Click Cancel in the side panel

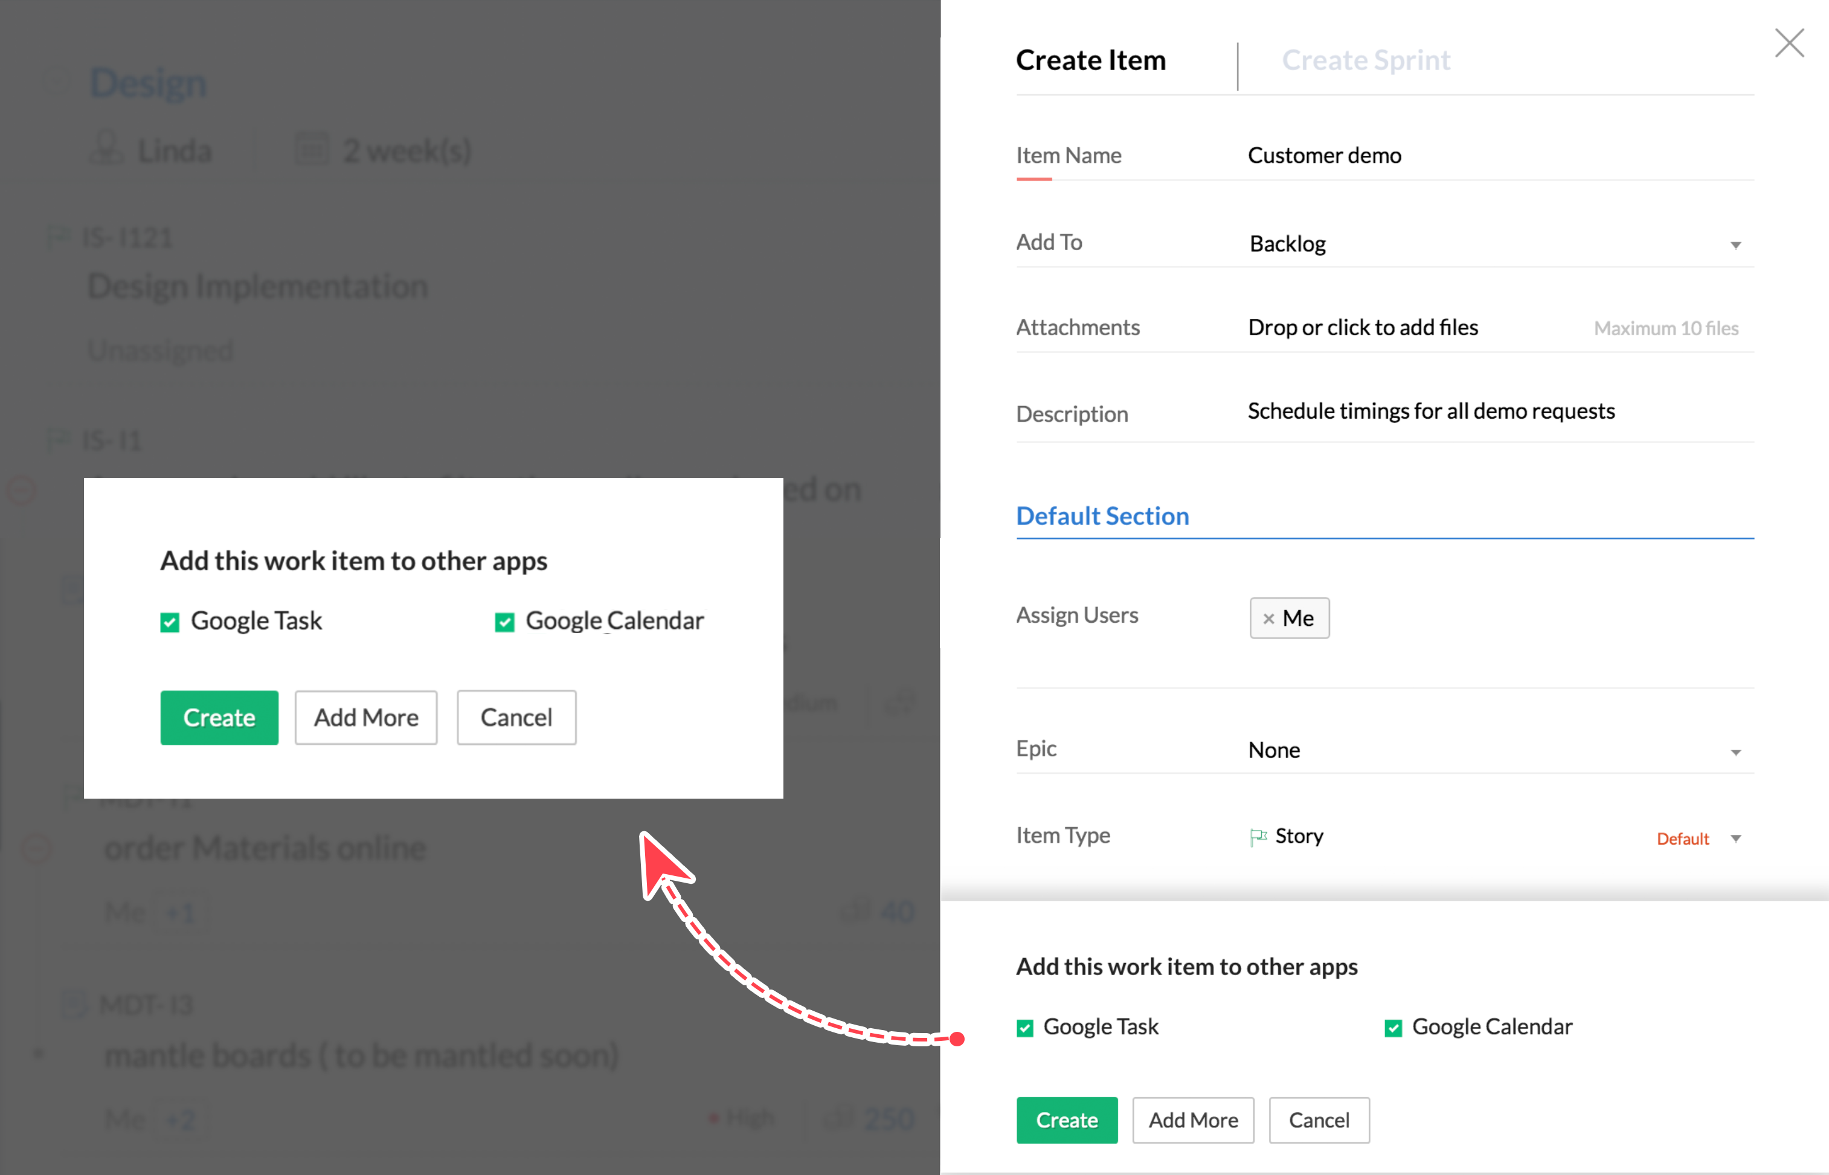point(1319,1120)
